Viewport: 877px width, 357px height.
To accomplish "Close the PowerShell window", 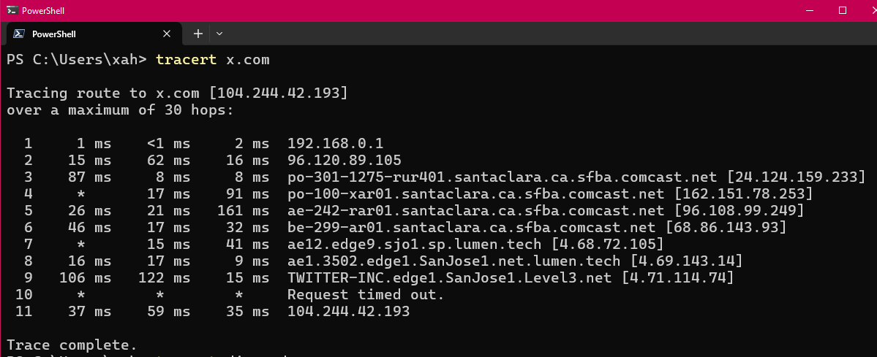I will [x=863, y=10].
